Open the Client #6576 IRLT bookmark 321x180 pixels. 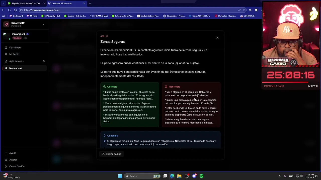coord(199,16)
